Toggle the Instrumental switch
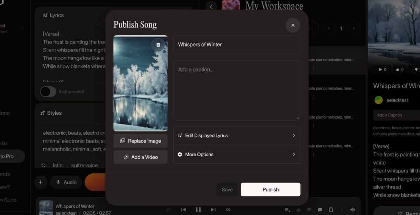420x215 pixels. tap(48, 92)
